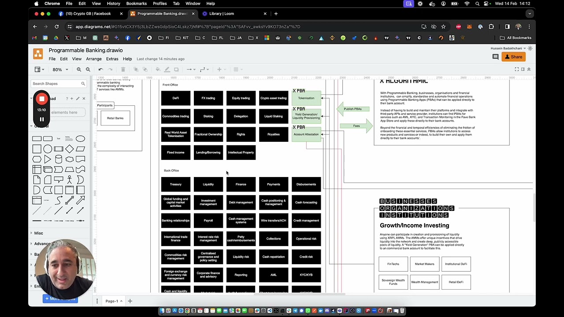Select the diamond shape in General palette
The width and height of the screenshot is (564, 317).
[69, 149]
